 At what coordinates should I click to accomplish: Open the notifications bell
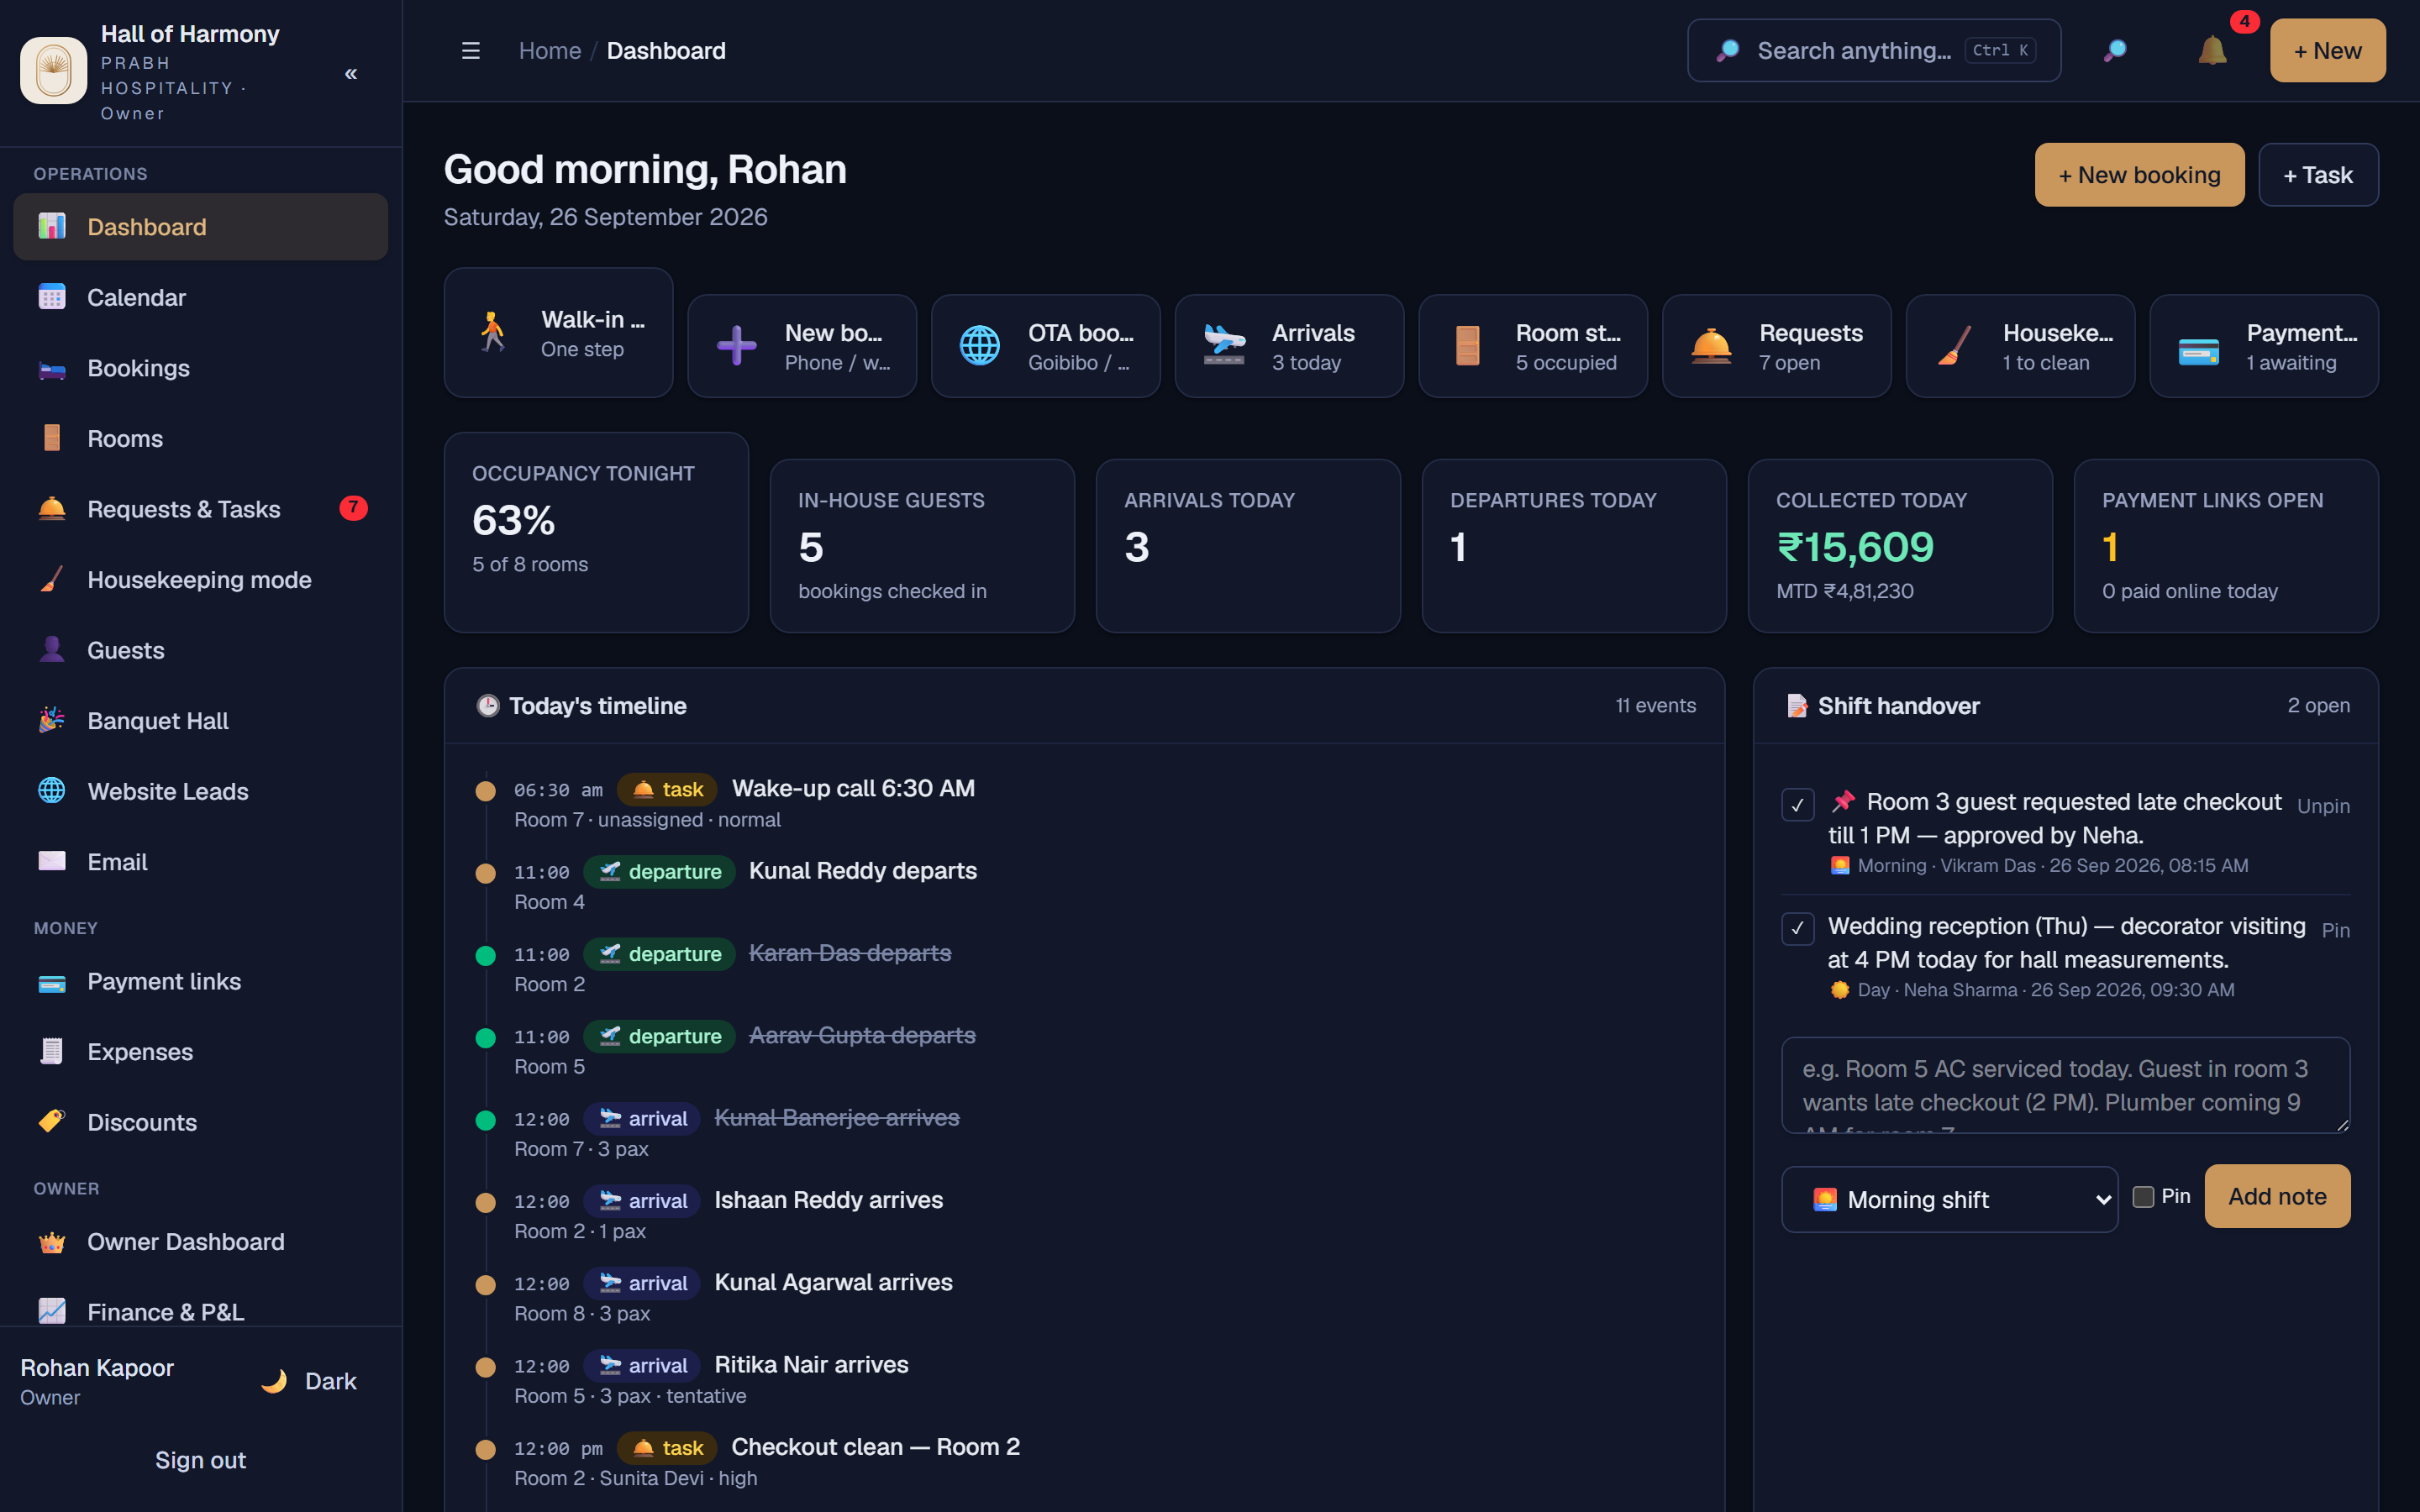[x=2212, y=50]
